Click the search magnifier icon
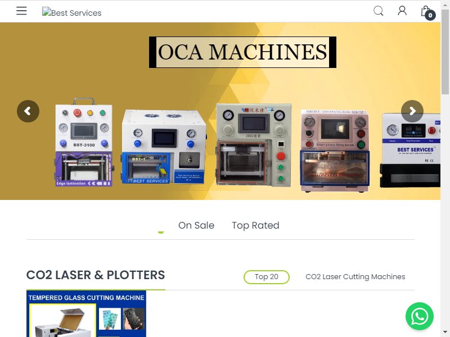The height and width of the screenshot is (337, 450). (x=378, y=11)
